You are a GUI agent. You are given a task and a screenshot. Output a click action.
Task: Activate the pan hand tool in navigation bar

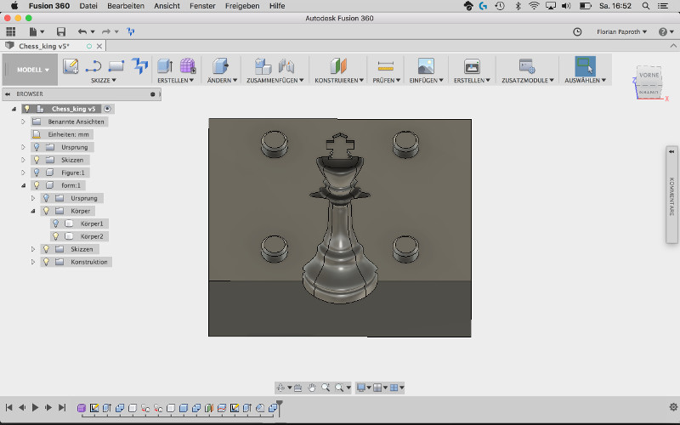pos(312,388)
